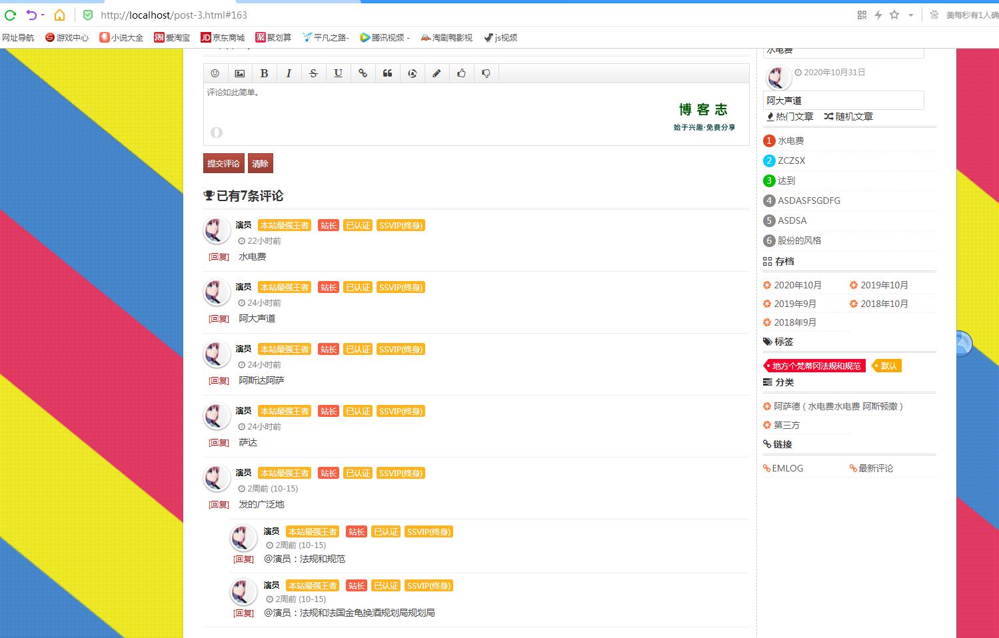Expand the dropdown next to the bookmark star
999x638 pixels.
click(x=910, y=15)
